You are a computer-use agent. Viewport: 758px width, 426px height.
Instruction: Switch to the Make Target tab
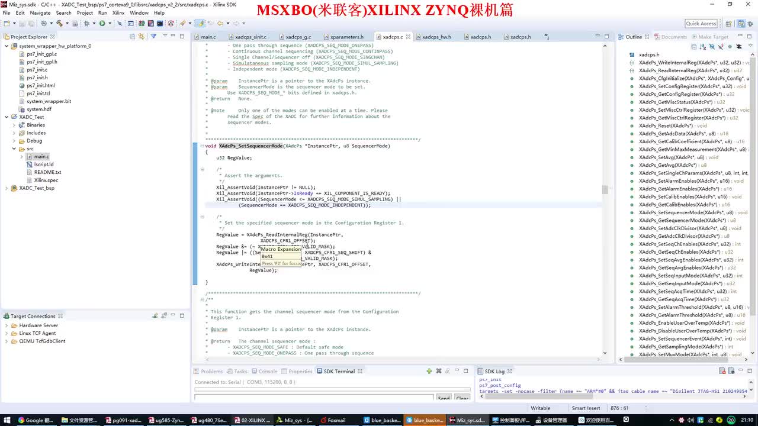(x=709, y=37)
